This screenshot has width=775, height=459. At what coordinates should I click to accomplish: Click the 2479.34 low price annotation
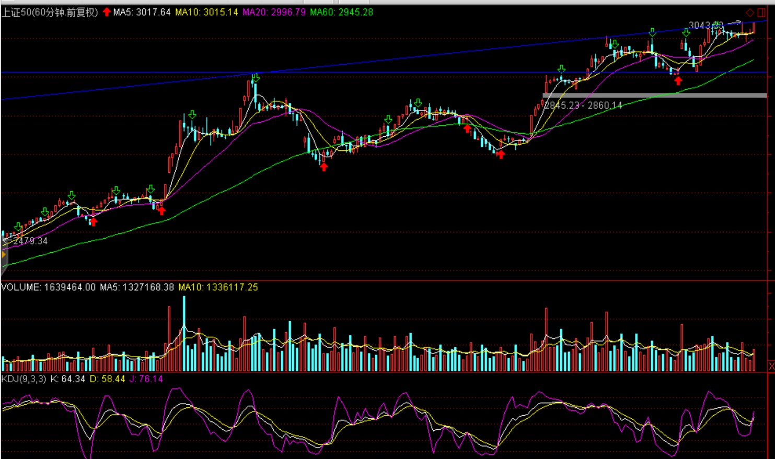pyautogui.click(x=30, y=241)
